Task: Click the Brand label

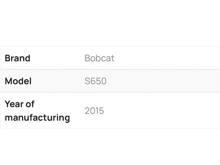Action: pos(18,58)
